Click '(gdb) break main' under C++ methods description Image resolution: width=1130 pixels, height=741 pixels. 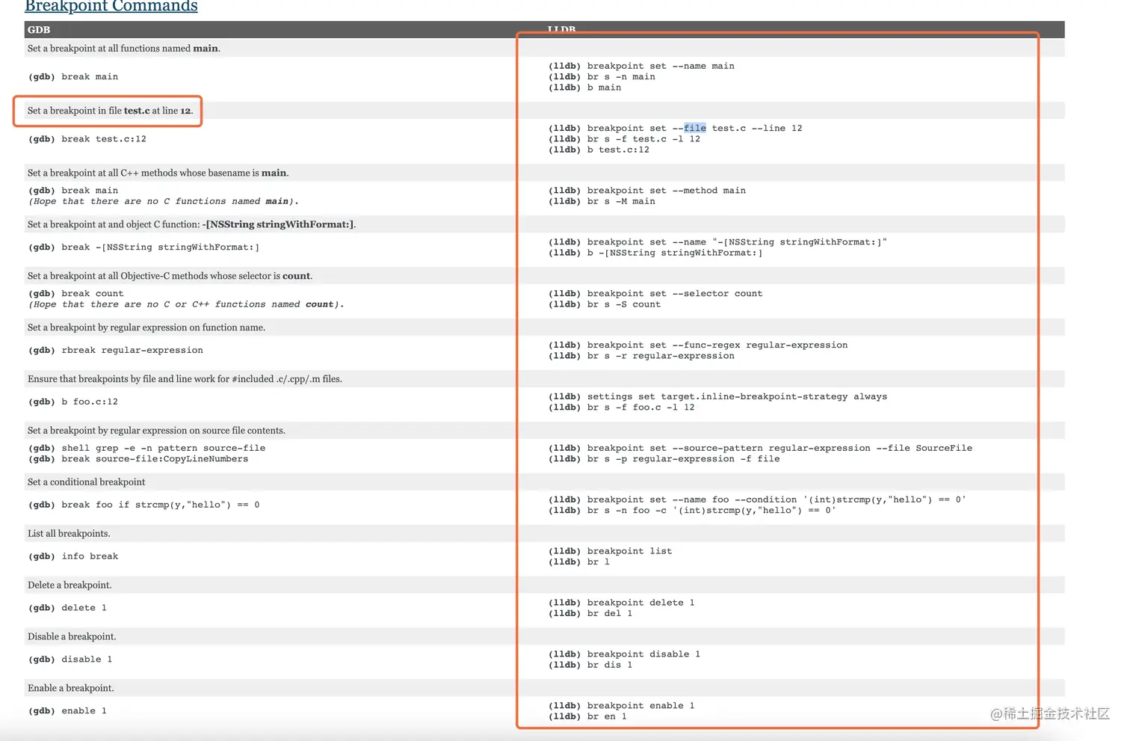coord(73,191)
